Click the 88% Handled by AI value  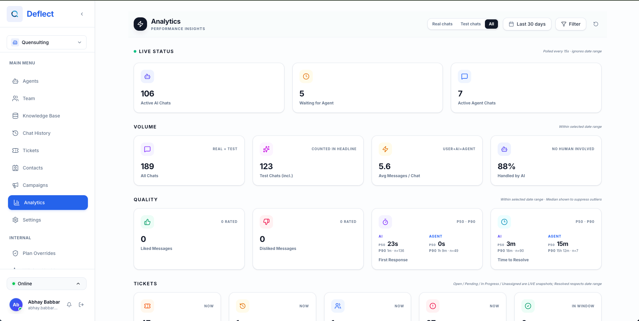point(506,167)
